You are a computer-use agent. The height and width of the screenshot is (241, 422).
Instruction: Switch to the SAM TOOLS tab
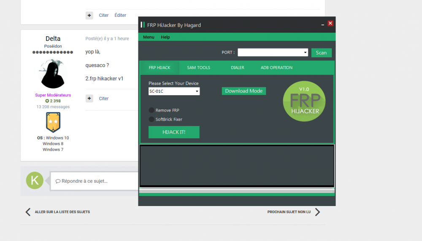(x=199, y=68)
